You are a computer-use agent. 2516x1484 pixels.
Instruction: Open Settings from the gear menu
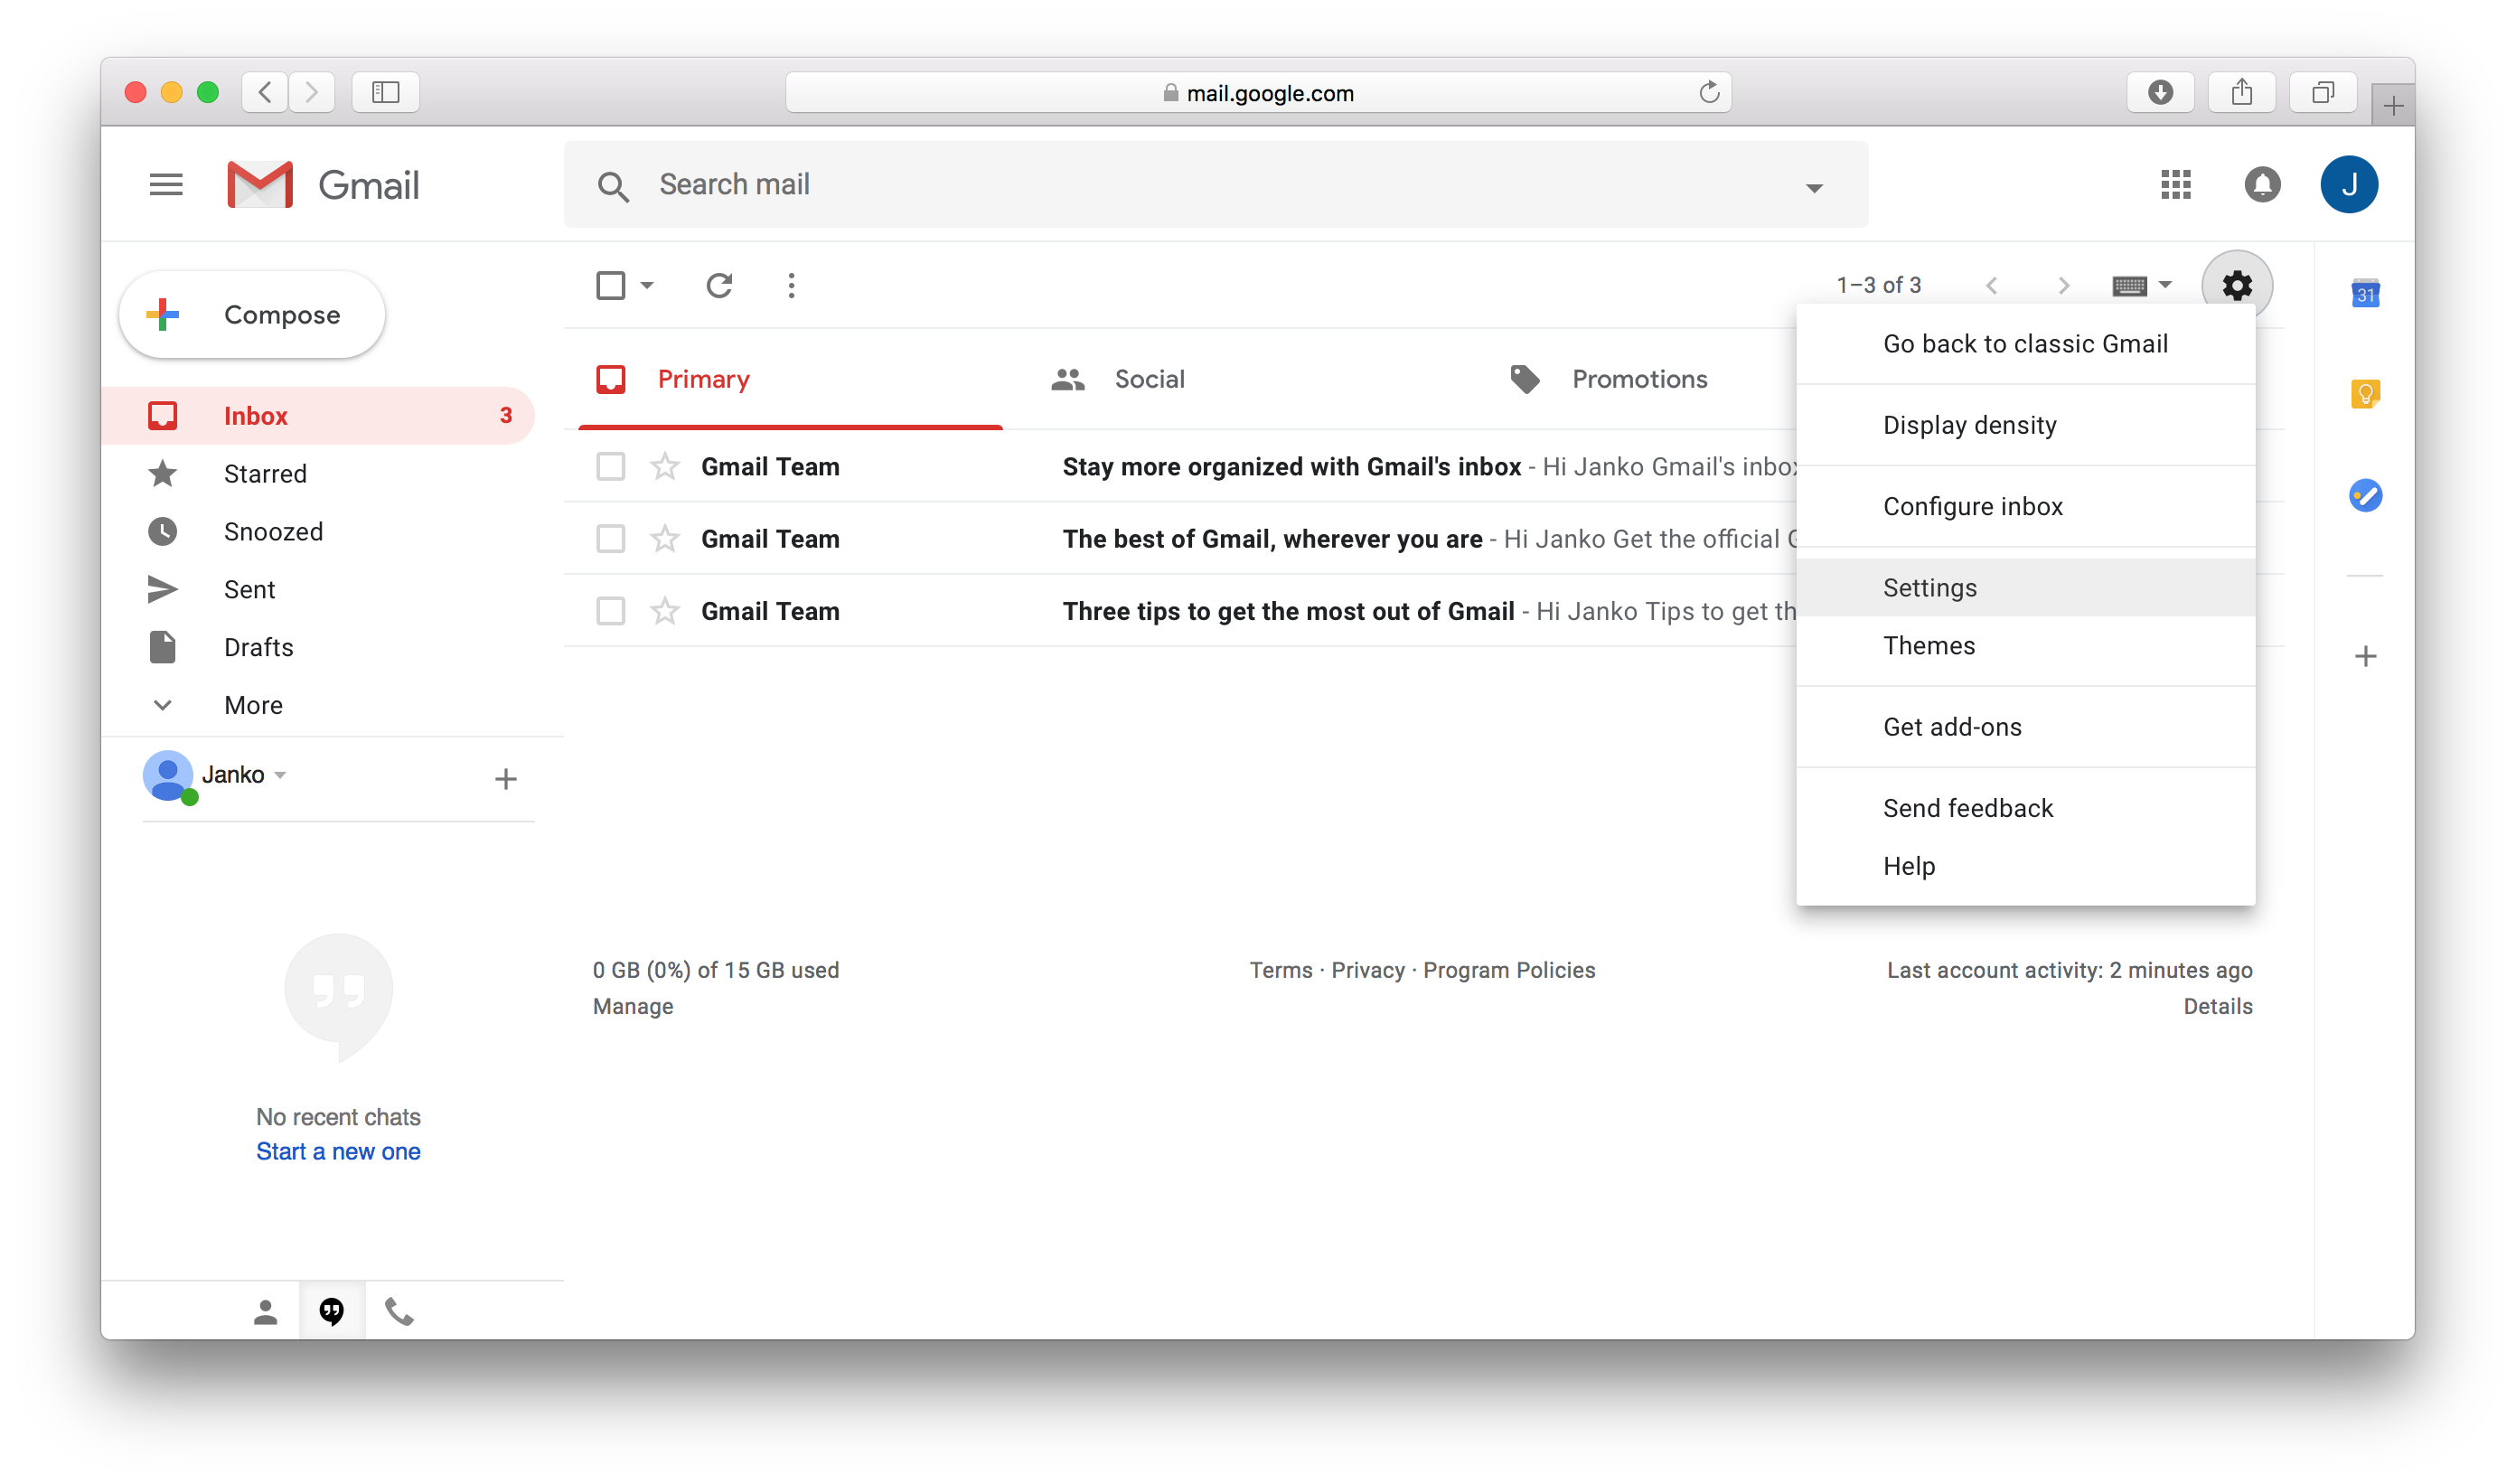click(x=2025, y=588)
